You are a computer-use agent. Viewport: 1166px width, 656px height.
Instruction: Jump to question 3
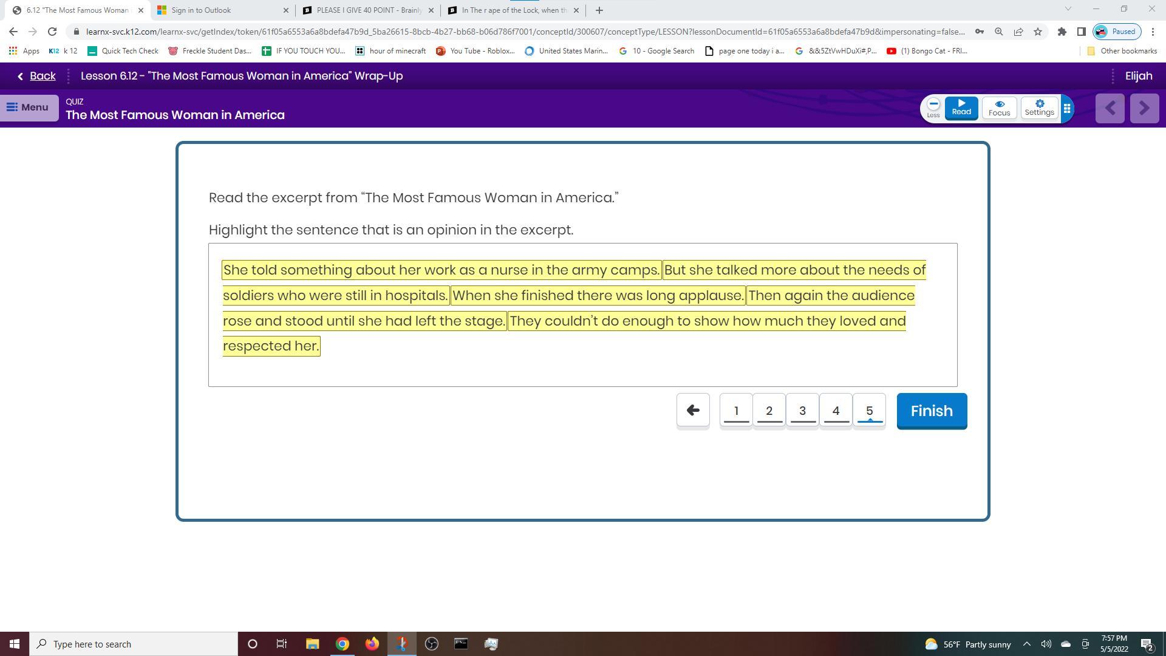point(802,411)
